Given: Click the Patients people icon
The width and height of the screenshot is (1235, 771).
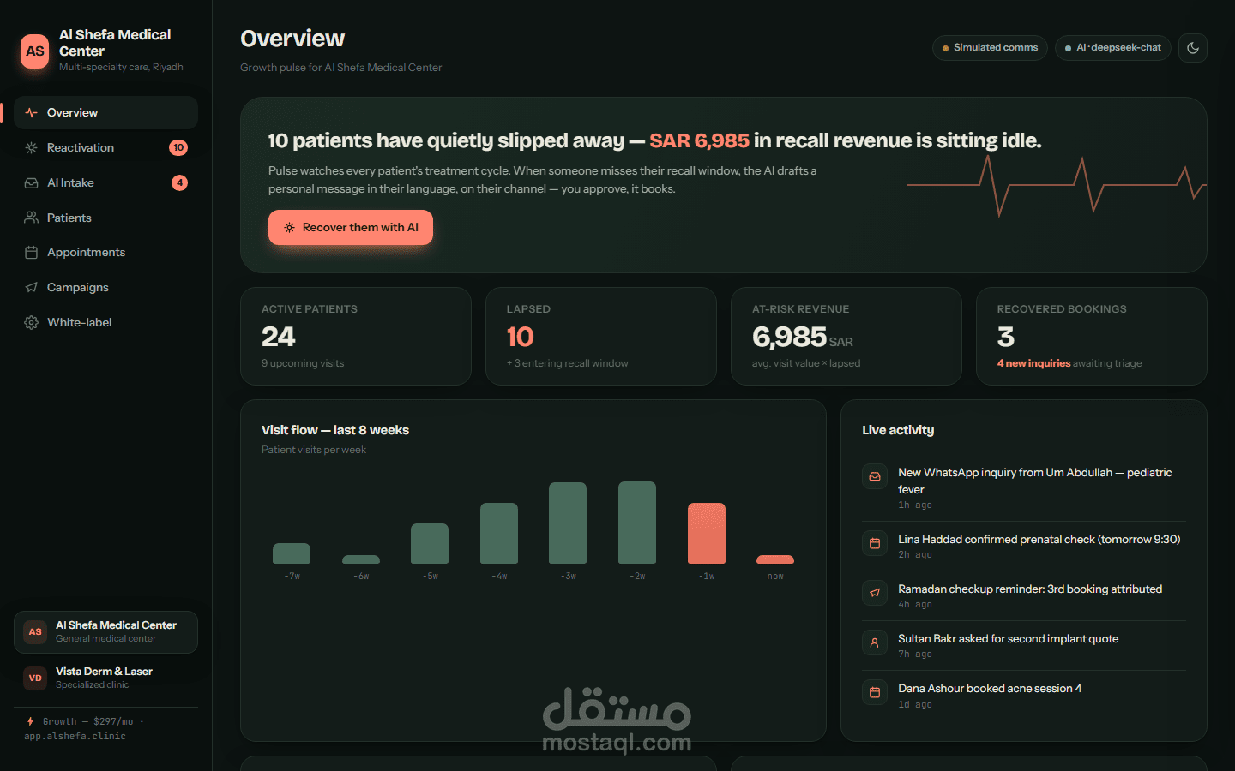Looking at the screenshot, I should (32, 218).
